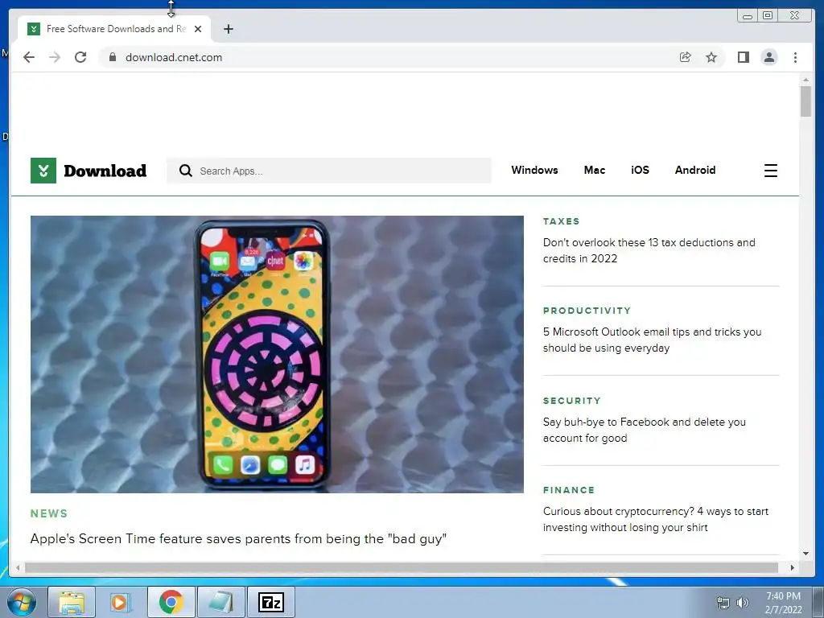Focus the Search Apps field
Image resolution: width=824 pixels, height=618 pixels.
point(329,171)
